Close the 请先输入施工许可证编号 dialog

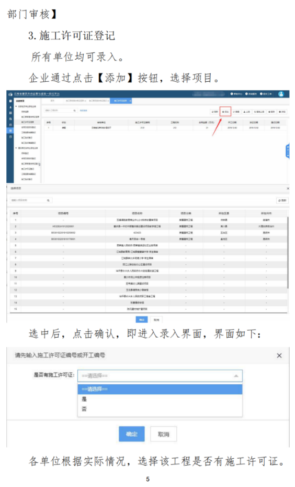tap(279, 355)
